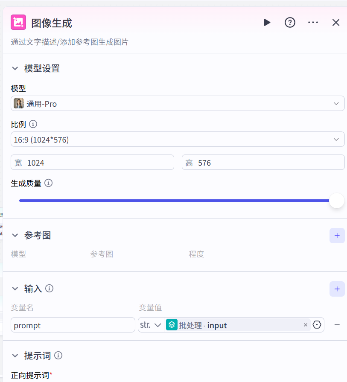Run the image generation node
The image size is (347, 382).
[x=267, y=23]
